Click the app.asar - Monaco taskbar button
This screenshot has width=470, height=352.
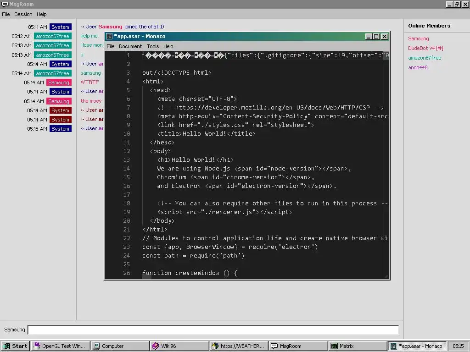(417, 346)
